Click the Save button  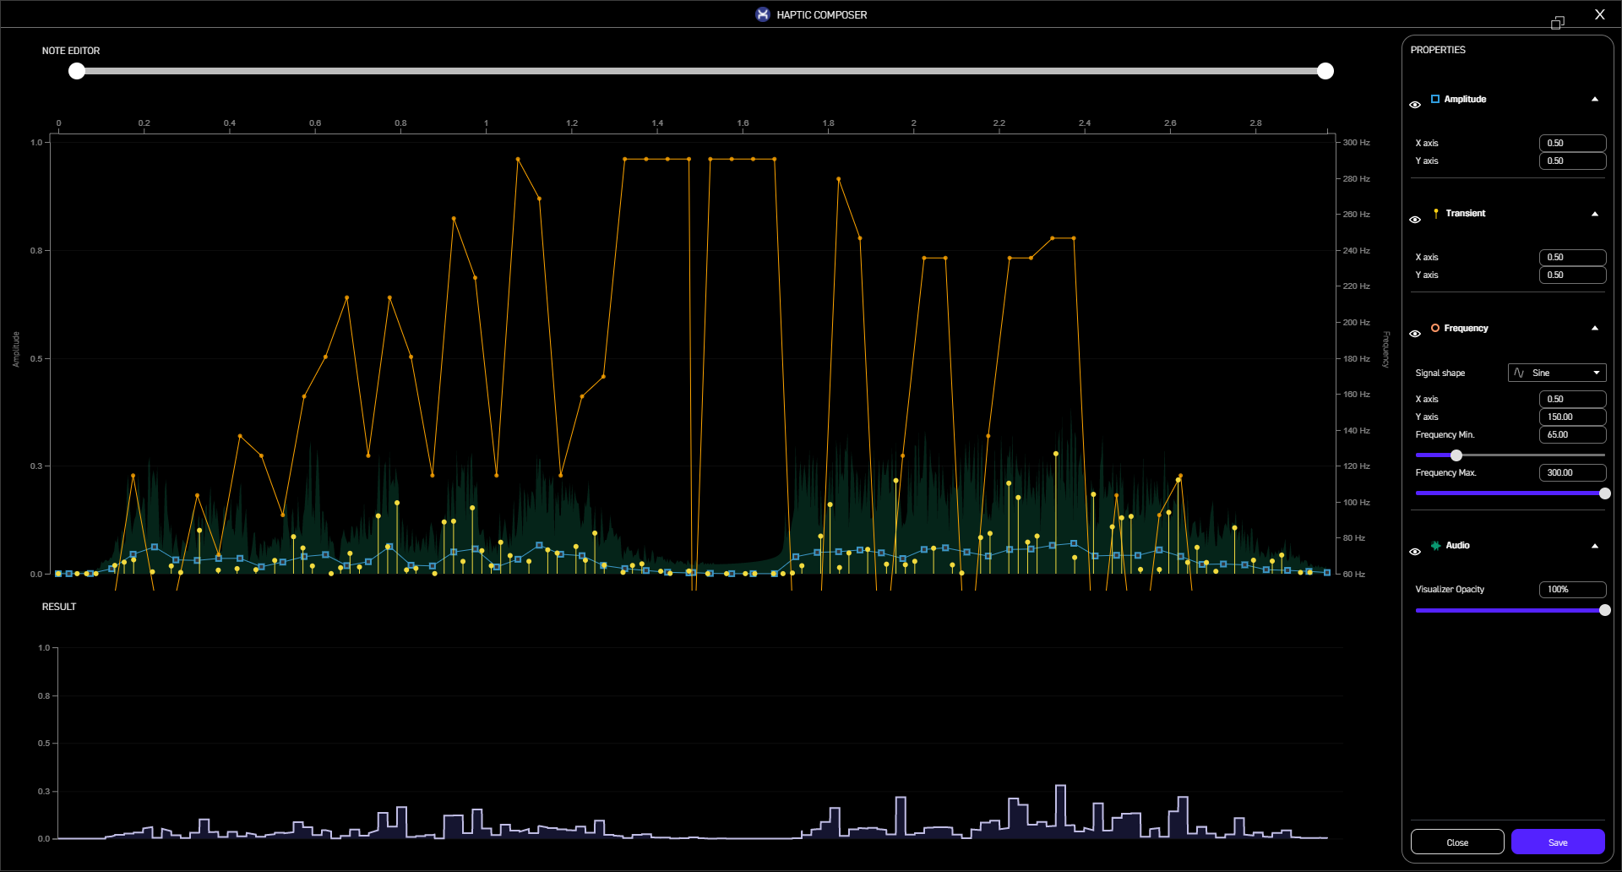(1558, 842)
